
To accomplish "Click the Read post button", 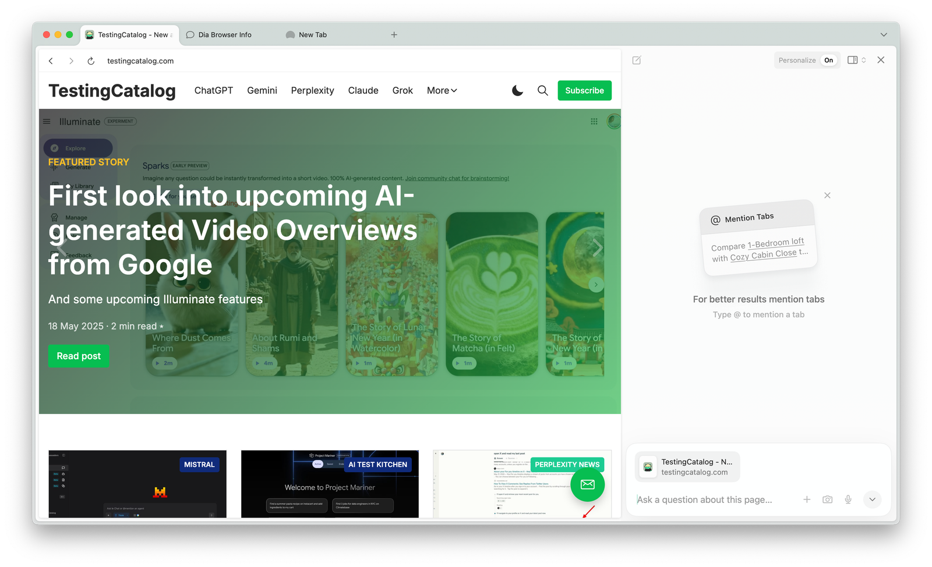I will 79,356.
